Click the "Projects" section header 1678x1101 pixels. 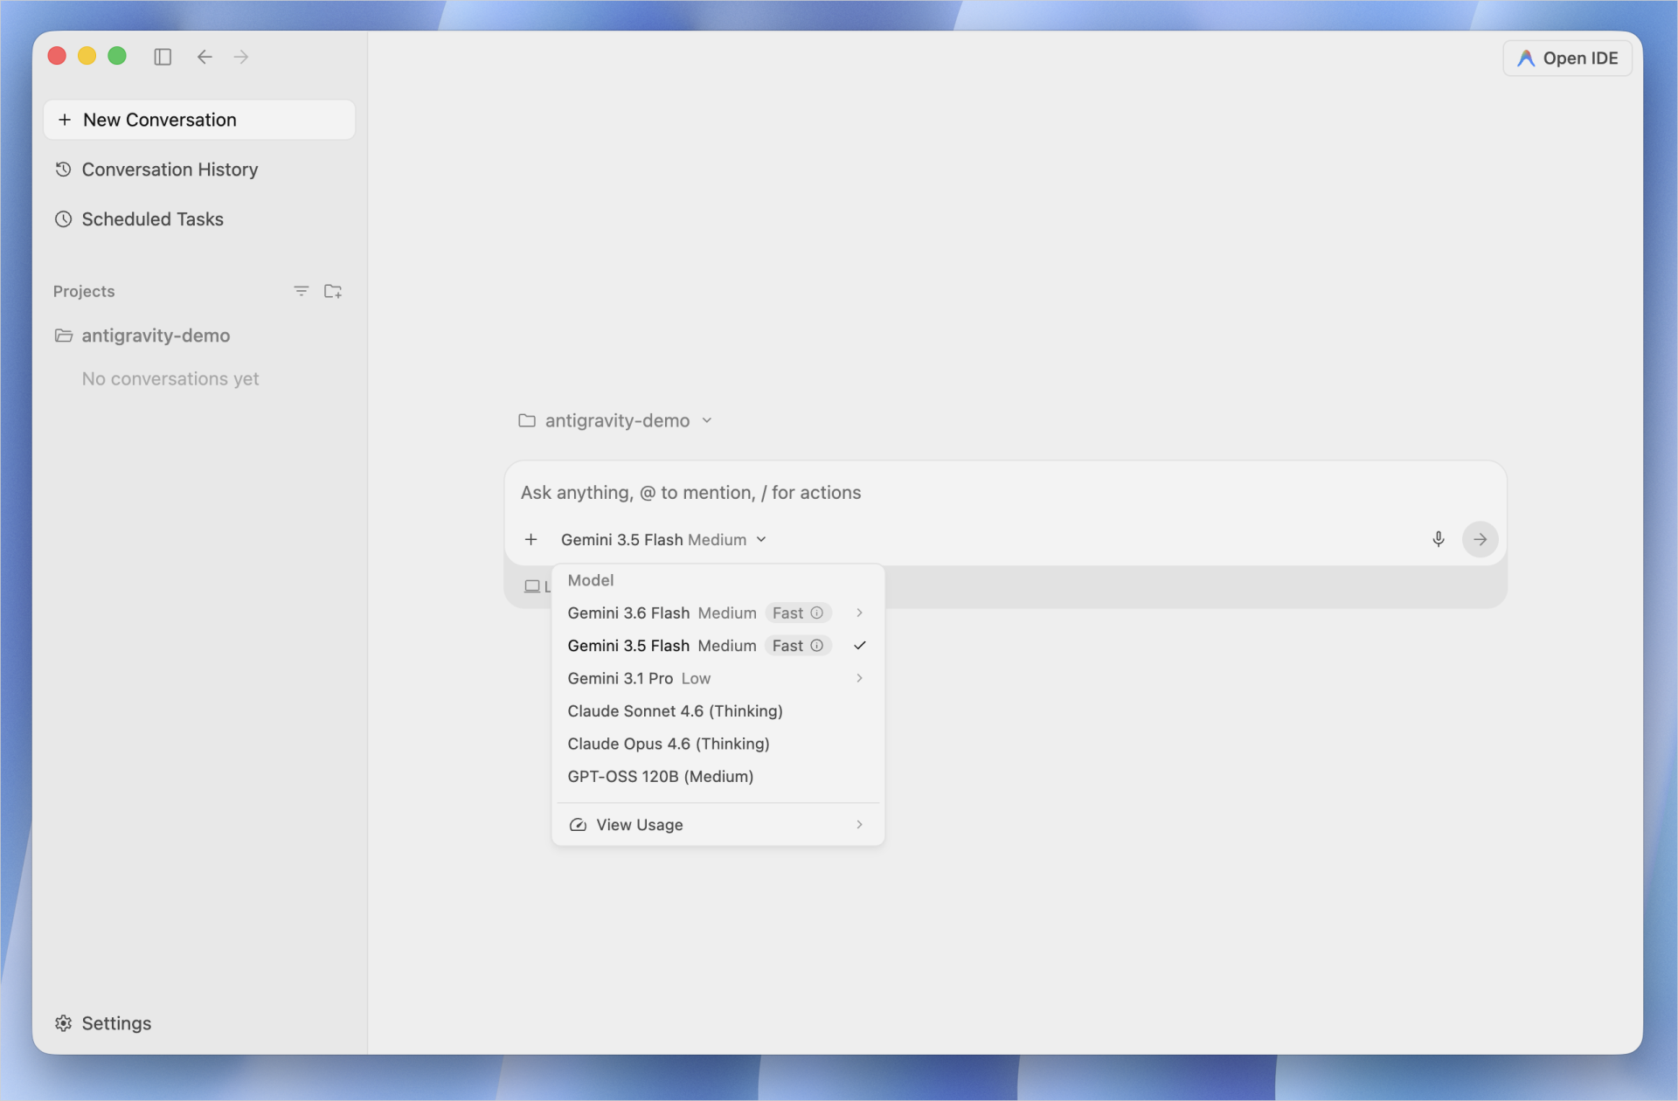[84, 291]
